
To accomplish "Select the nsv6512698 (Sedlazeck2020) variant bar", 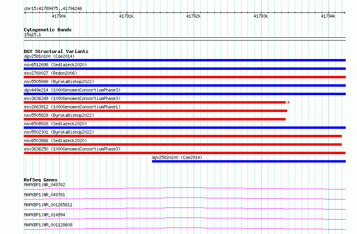I will [x=185, y=69].
